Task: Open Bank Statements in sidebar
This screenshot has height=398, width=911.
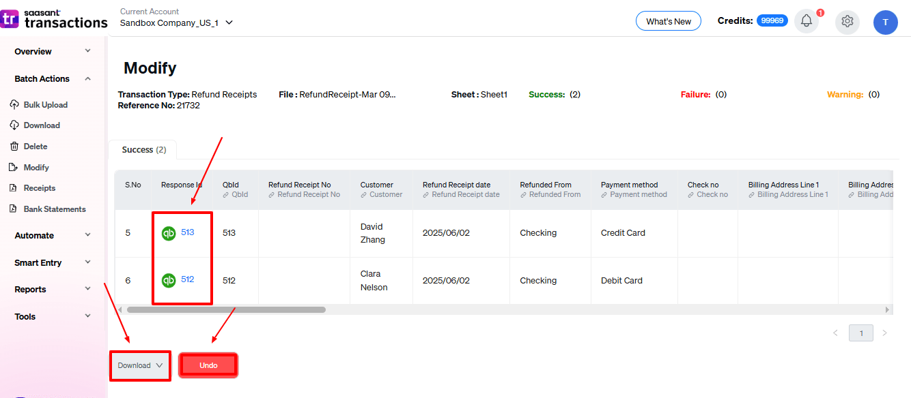Action: [55, 209]
